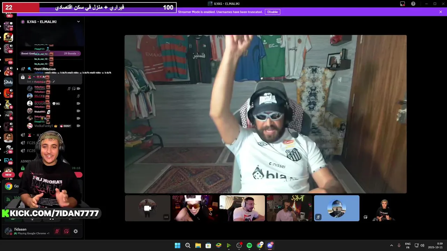Image resolution: width=447 pixels, height=251 pixels.
Task: Open clock showing 0:39 2025-10-11
Action: (435, 245)
